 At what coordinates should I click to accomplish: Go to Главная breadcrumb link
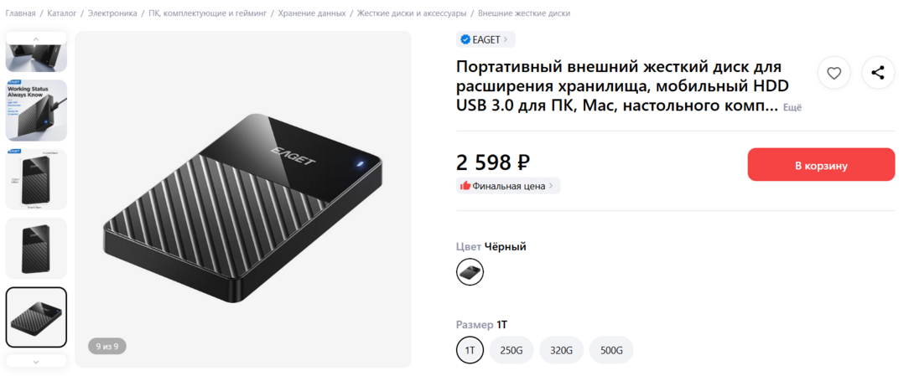(20, 13)
